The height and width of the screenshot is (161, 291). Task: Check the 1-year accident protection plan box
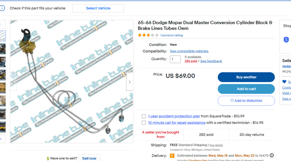point(144,116)
